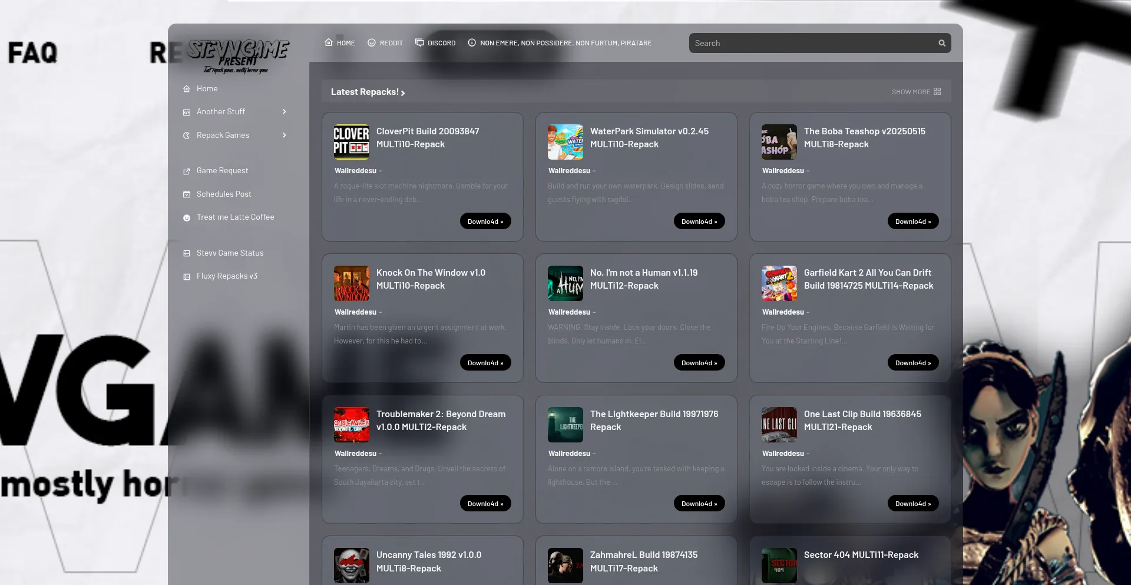This screenshot has height=585, width=1131.
Task: Open Fluxy Repacks v3 in sidebar
Action: 227,276
